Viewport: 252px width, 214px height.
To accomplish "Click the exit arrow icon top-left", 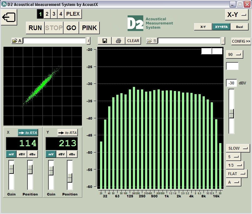I will coord(9,17).
